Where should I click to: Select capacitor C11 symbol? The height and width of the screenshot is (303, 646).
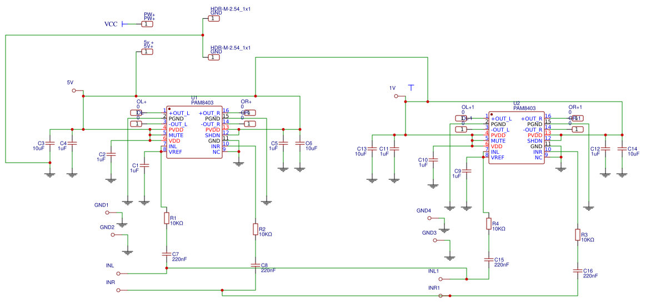click(x=394, y=149)
